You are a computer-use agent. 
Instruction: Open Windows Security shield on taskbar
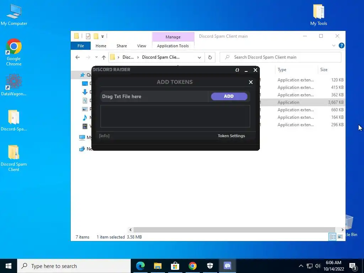tap(210, 266)
